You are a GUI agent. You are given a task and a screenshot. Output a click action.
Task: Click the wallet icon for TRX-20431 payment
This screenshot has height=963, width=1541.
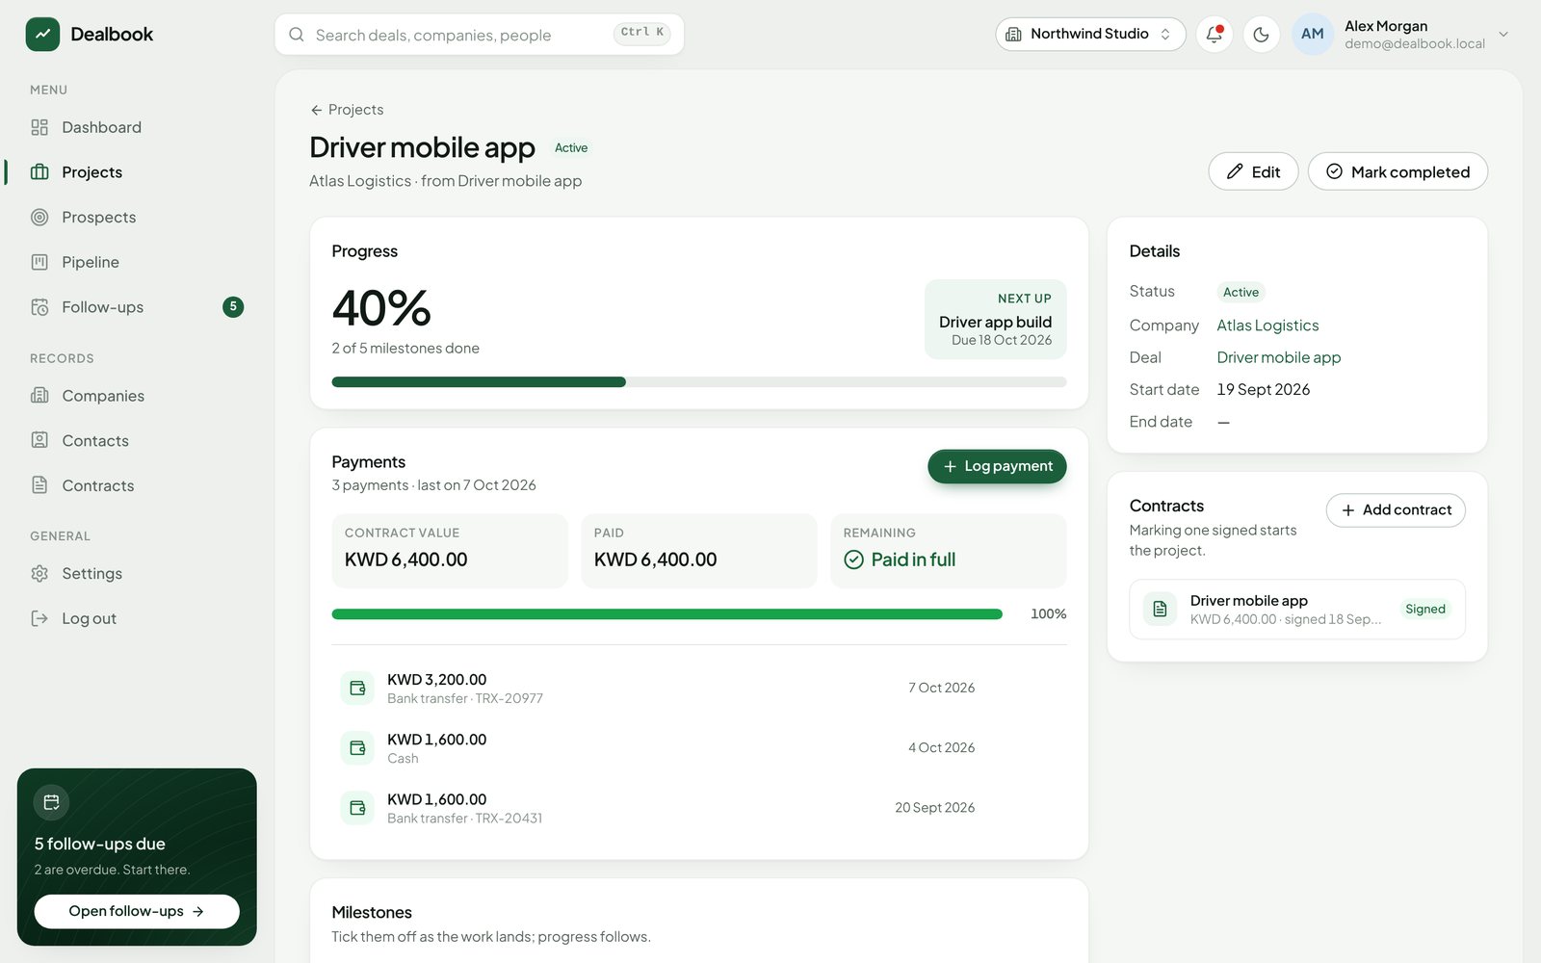click(357, 808)
